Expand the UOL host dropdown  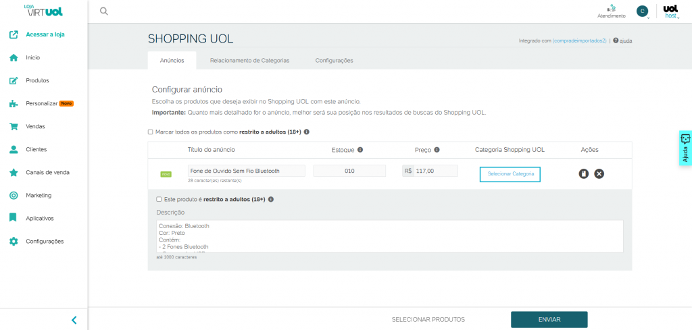click(671, 11)
